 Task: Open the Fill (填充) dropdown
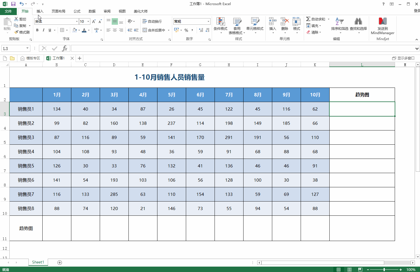coord(314,26)
